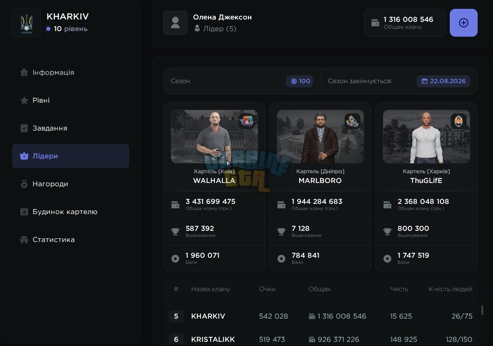Screen dimensions: 493x346
Task: Click the checkmark icon beside Завдання
Action: 24,128
